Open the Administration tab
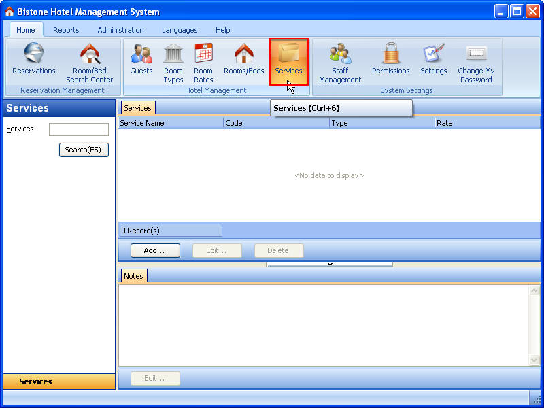The height and width of the screenshot is (408, 544). (120, 30)
